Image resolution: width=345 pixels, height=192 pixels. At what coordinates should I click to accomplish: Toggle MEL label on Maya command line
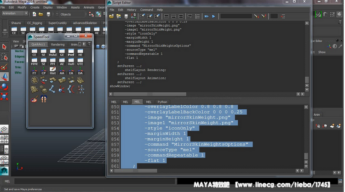7,181
